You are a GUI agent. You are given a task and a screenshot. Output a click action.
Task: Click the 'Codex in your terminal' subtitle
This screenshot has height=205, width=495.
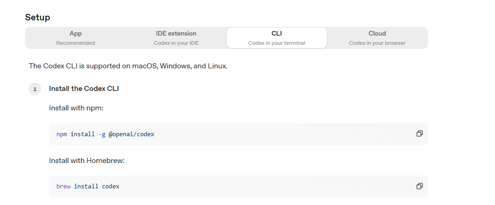[276, 43]
